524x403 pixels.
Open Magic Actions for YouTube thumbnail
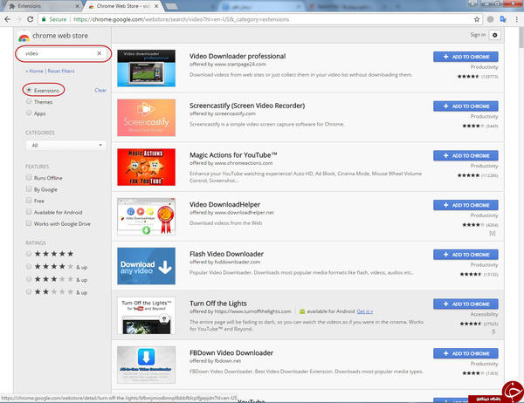pyautogui.click(x=146, y=167)
